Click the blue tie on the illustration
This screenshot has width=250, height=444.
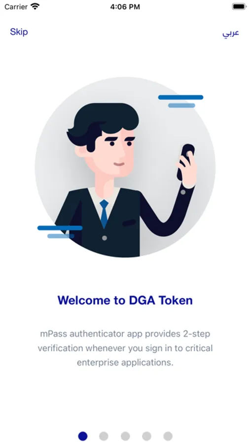[x=104, y=214]
